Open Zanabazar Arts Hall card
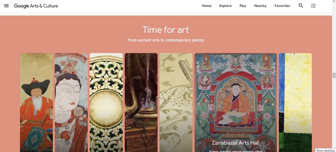Image resolution: width=336 pixels, height=152 pixels. [x=235, y=103]
